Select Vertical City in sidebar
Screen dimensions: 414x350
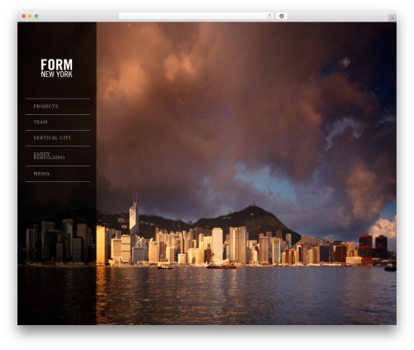click(x=52, y=137)
